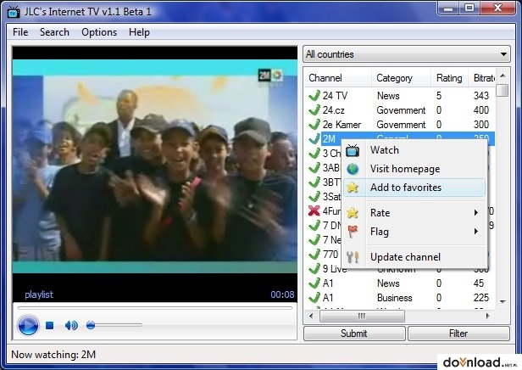Viewport: 522px width, 370px height.
Task: Click the horizontal scrollbar right arrow
Action: pyautogui.click(x=488, y=316)
